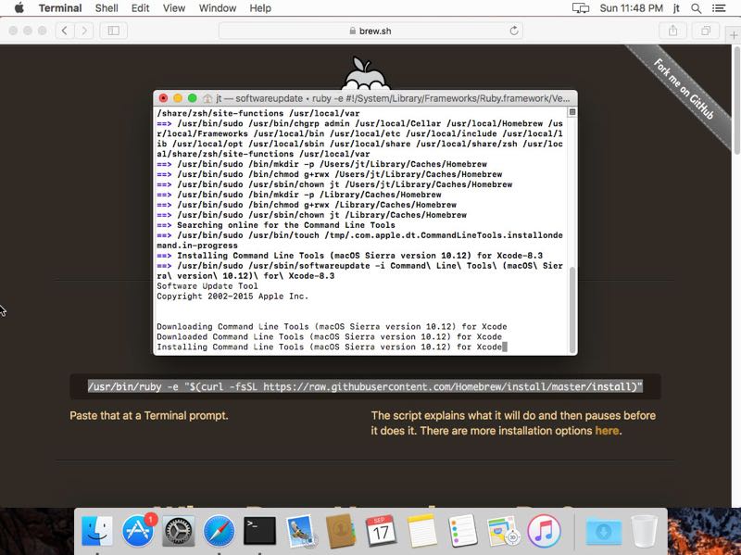Click the date and time Sun 11:48 PM
The width and height of the screenshot is (741, 555).
click(x=631, y=8)
